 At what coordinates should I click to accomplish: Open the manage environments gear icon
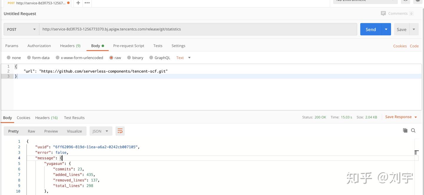(x=418, y=1)
